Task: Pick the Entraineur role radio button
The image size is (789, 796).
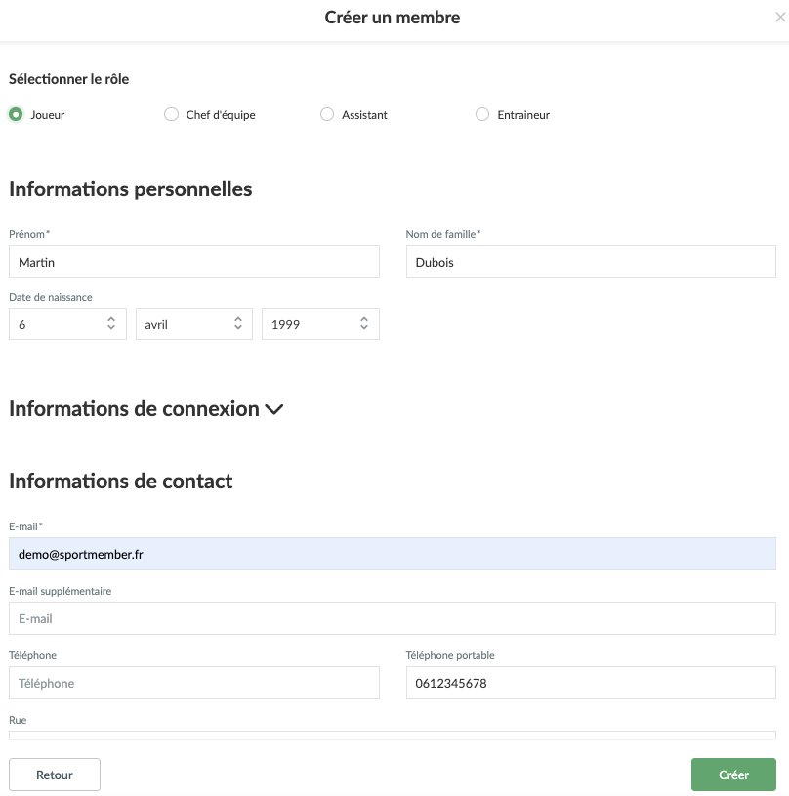Action: [x=482, y=114]
